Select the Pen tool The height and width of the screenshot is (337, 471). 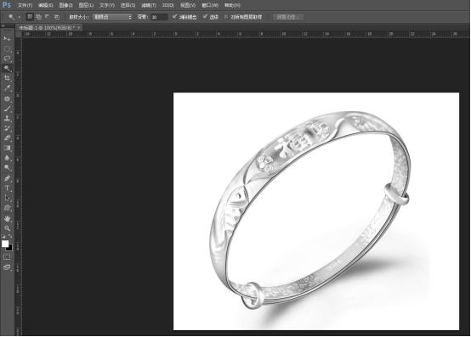pyautogui.click(x=7, y=178)
